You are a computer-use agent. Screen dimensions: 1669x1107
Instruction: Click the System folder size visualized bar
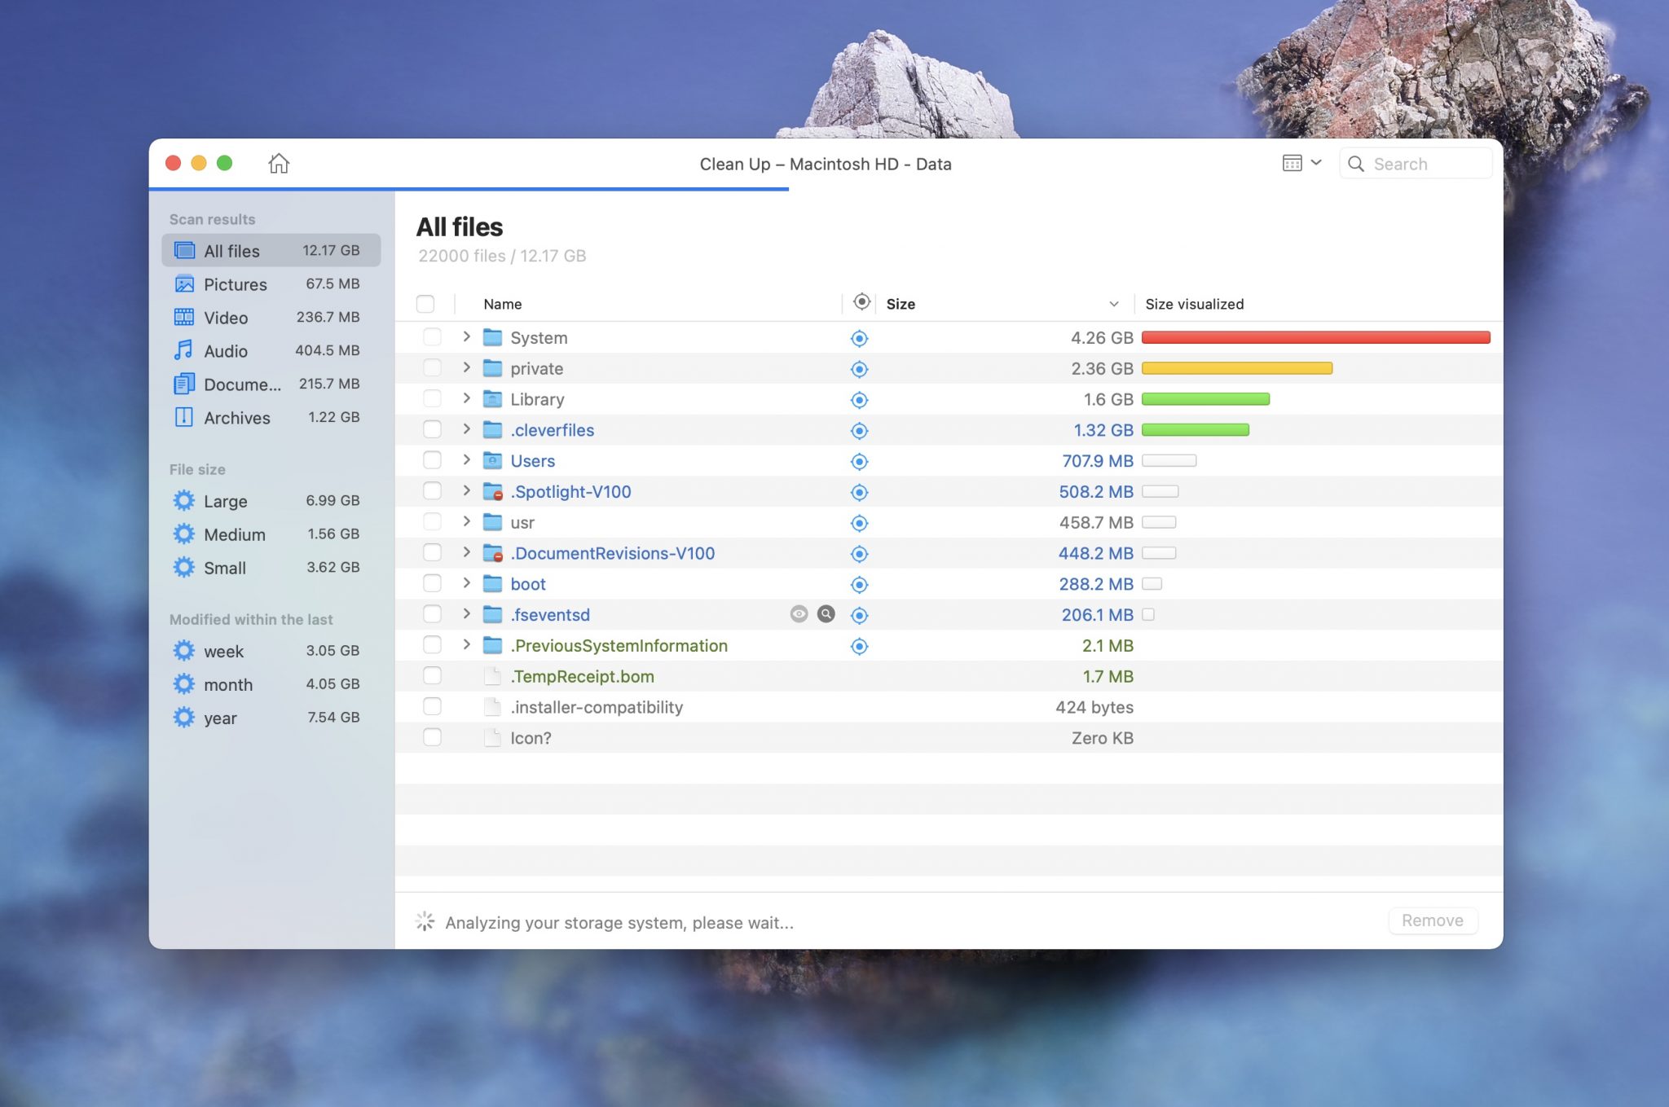point(1313,337)
